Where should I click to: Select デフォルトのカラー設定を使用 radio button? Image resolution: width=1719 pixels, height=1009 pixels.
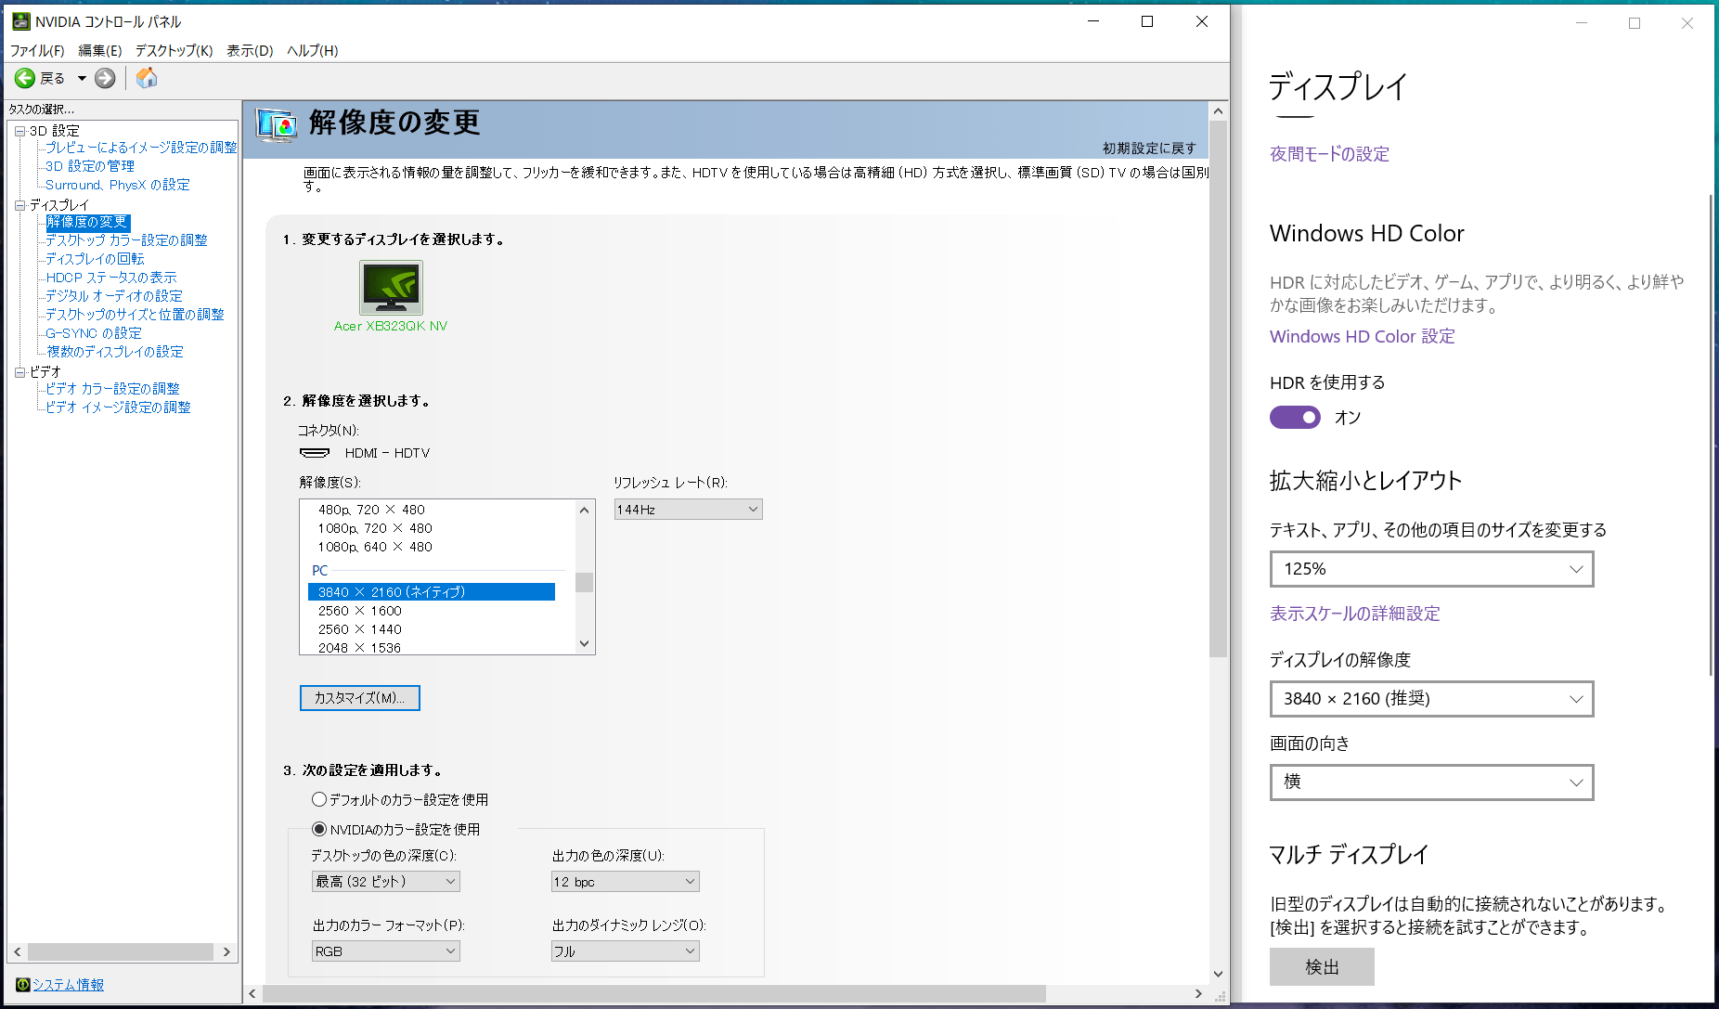point(319,799)
